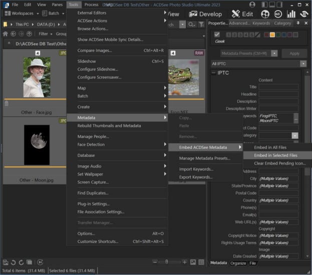
Task: Open the Metadata Presets dropdown
Action: point(273,53)
